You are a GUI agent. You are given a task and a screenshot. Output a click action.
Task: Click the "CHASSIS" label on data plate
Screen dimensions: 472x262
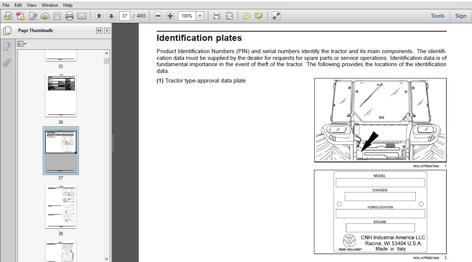(380, 190)
